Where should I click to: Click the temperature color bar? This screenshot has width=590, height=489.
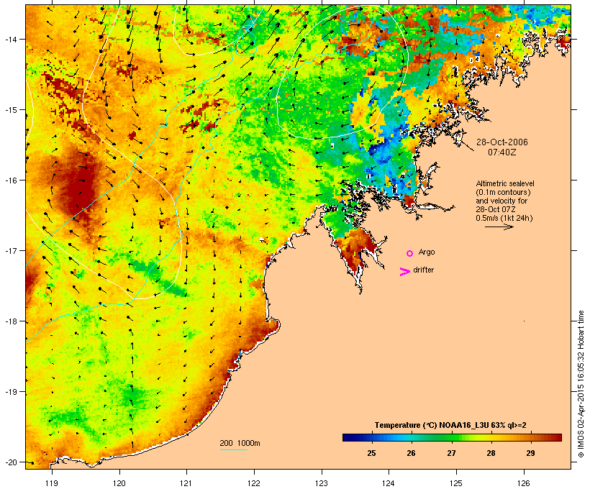[x=452, y=437]
